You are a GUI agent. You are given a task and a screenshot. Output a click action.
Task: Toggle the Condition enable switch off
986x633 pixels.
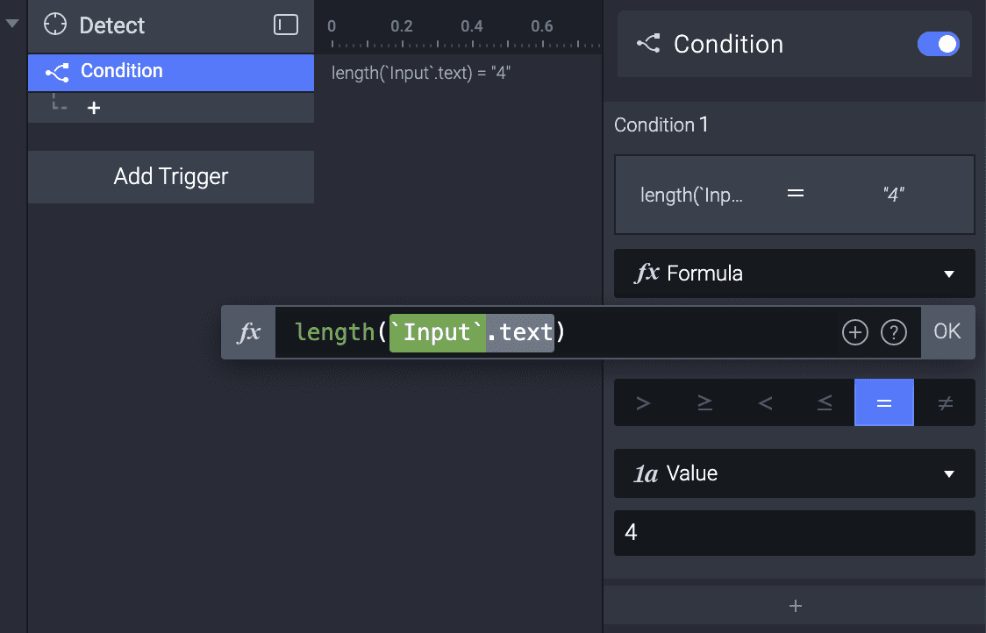point(939,44)
